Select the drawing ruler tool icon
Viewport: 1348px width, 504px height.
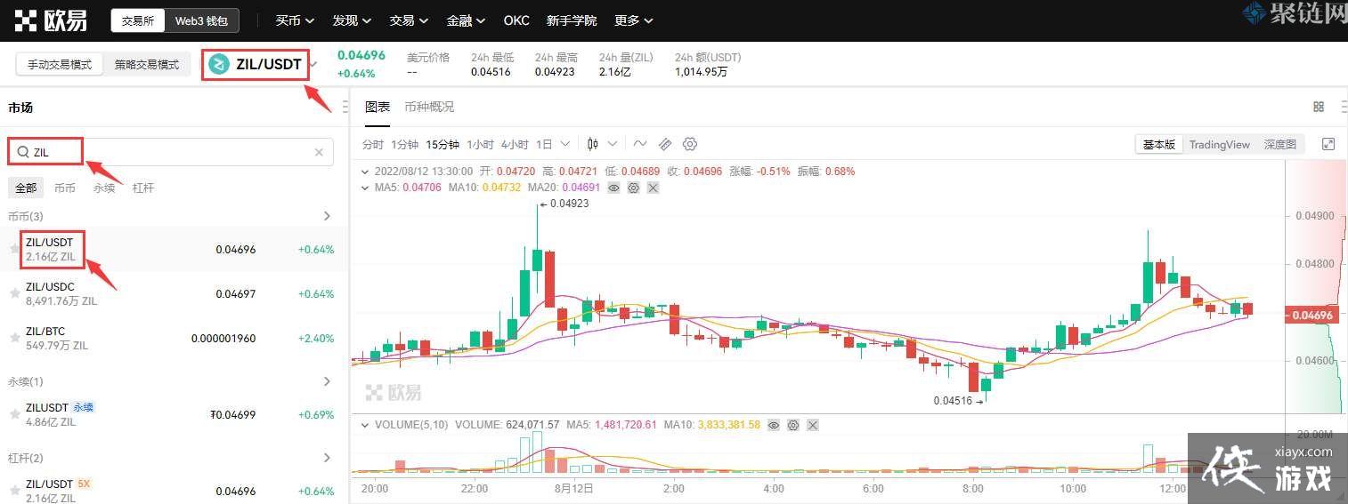point(665,144)
